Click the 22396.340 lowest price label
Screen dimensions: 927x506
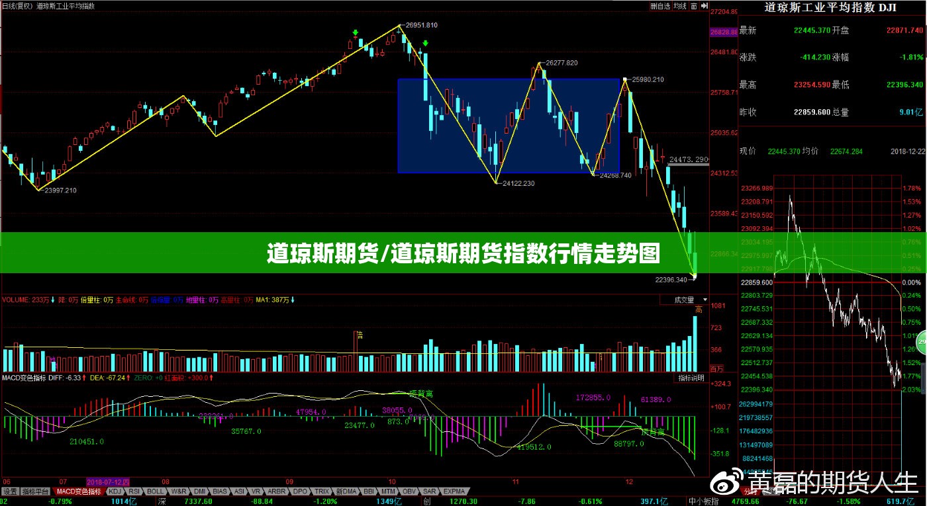click(x=672, y=280)
